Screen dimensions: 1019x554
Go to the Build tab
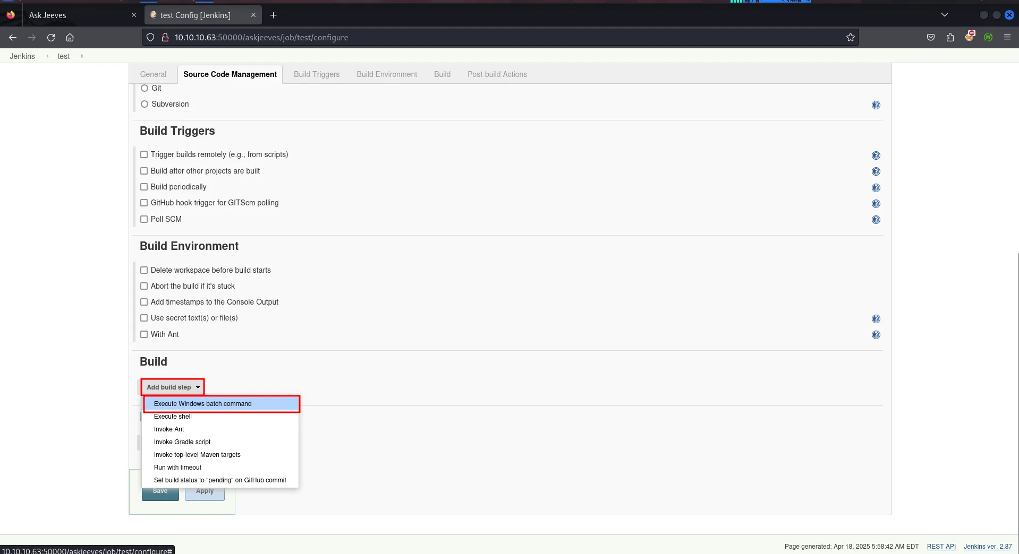coord(442,74)
